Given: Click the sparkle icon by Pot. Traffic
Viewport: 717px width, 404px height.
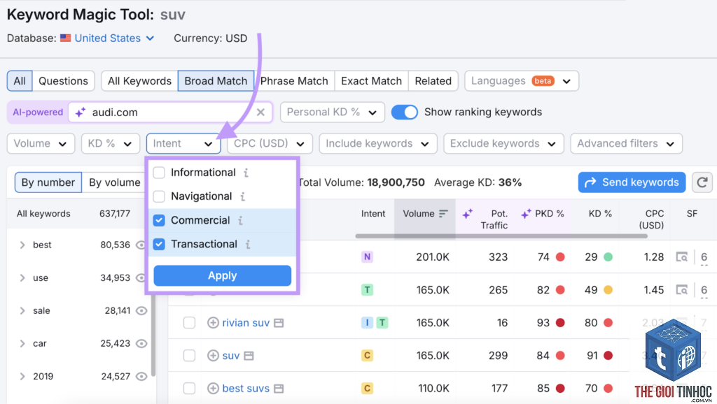Looking at the screenshot, I should coord(467,214).
